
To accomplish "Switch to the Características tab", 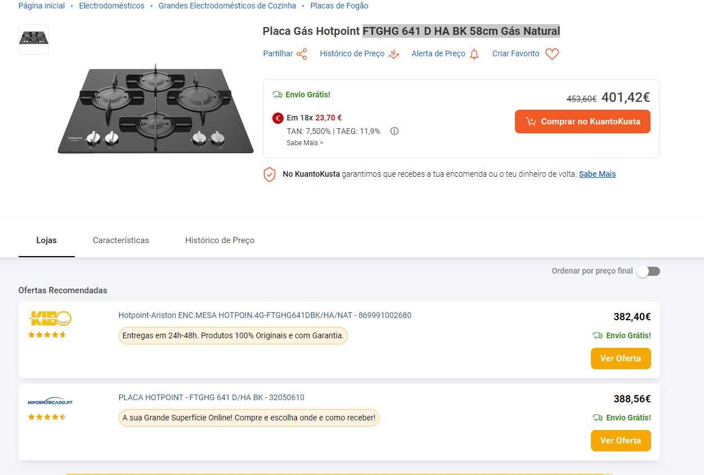I will tap(121, 240).
